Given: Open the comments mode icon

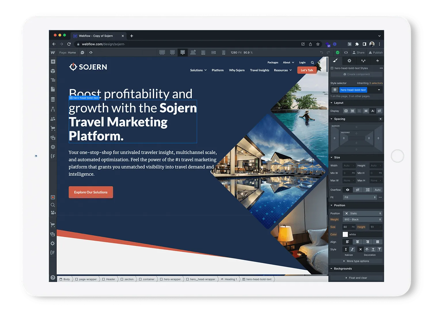Looking at the screenshot, I should [x=82, y=52].
